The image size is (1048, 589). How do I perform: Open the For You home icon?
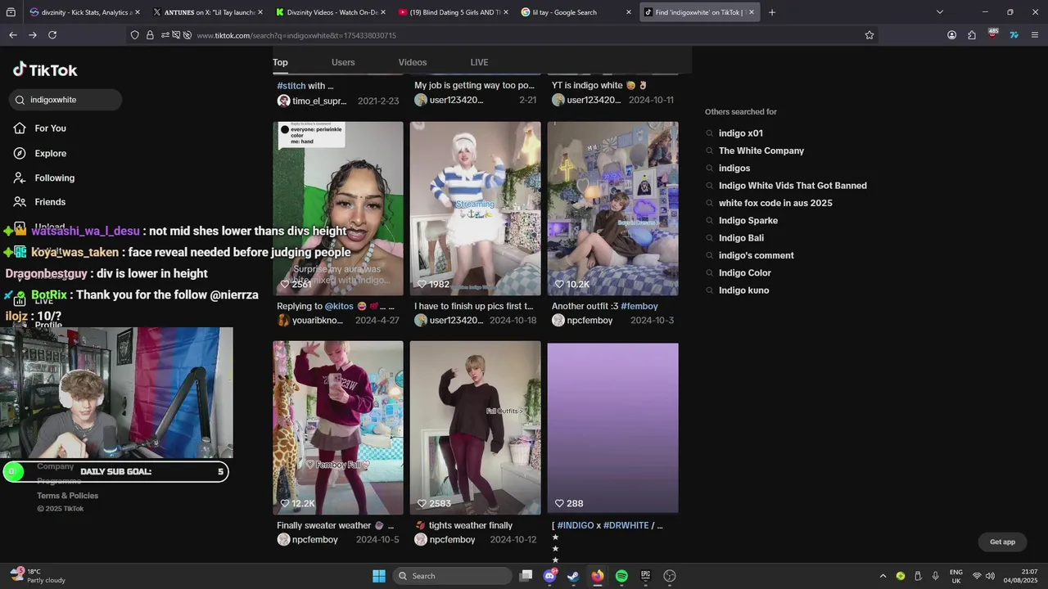click(20, 128)
